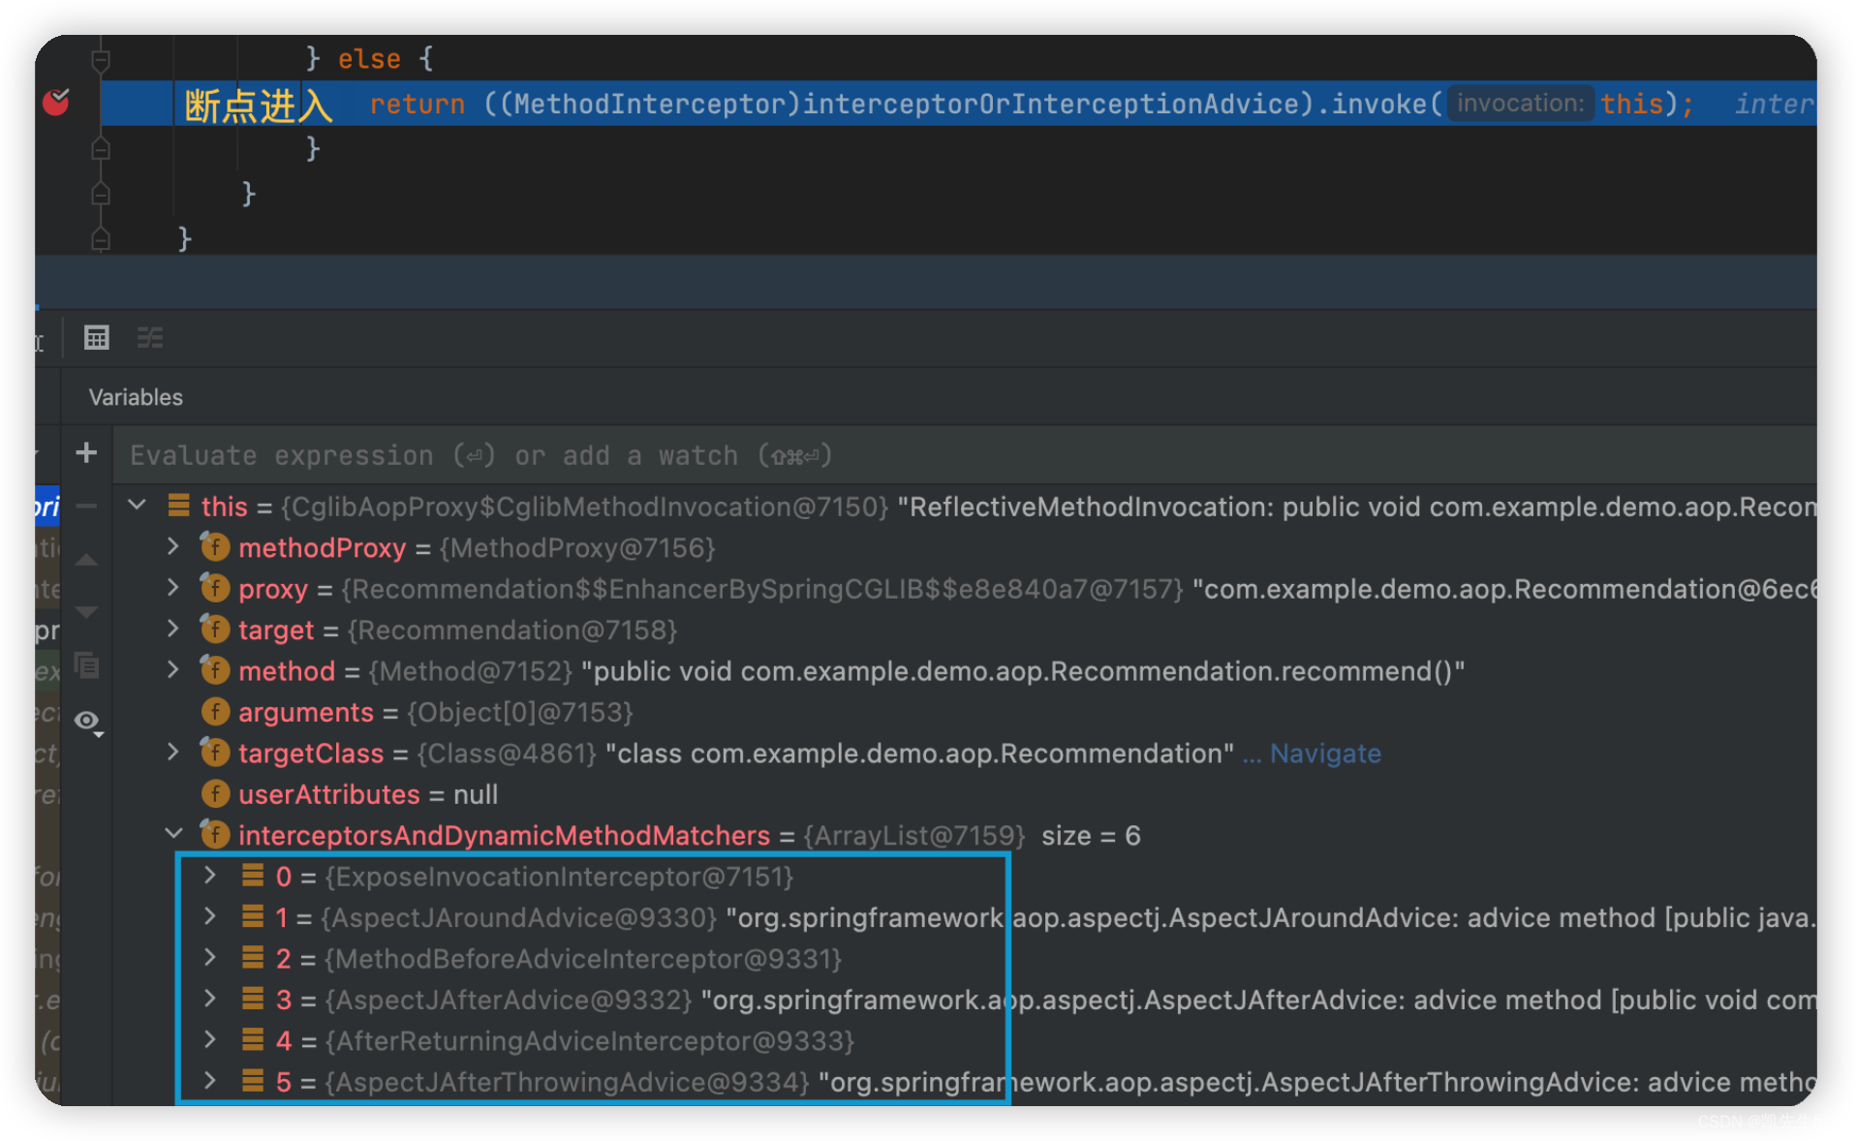Viewport: 1856px width, 1141px height.
Task: Click the field icon beside targetClass
Action: point(214,753)
